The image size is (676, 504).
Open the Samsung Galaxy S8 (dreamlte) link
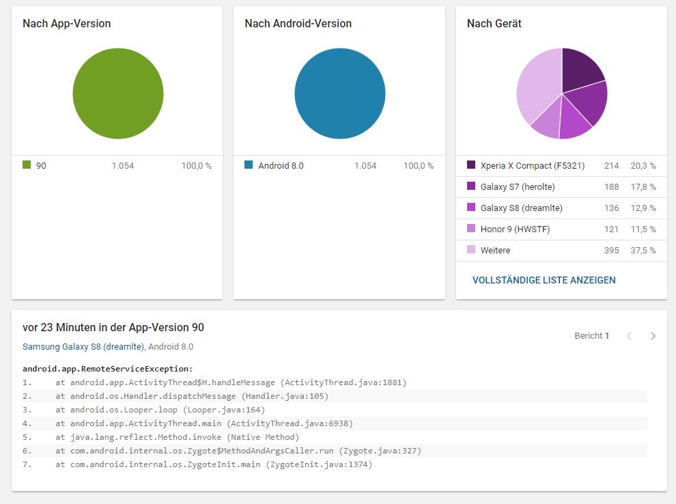83,347
